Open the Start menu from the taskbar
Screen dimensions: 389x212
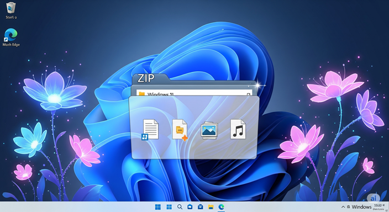pyautogui.click(x=158, y=207)
